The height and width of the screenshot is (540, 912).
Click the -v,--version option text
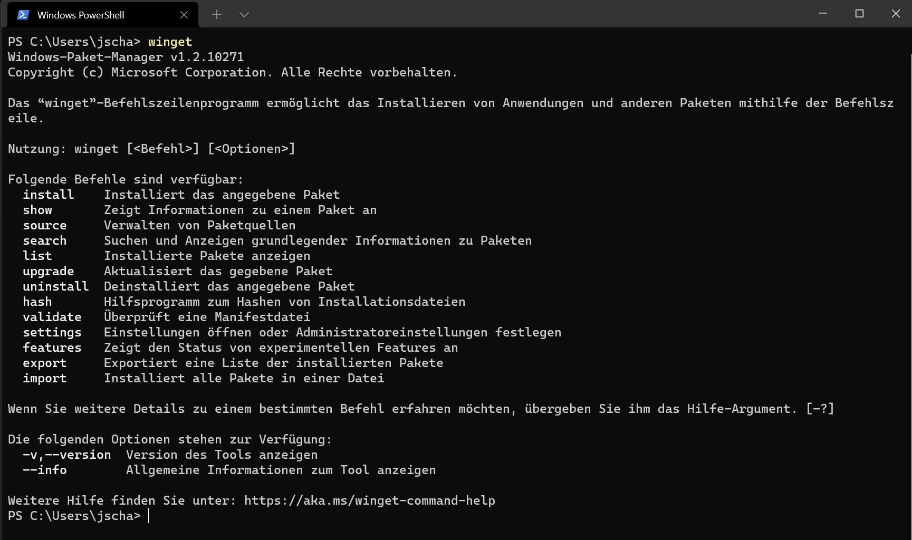(x=66, y=455)
